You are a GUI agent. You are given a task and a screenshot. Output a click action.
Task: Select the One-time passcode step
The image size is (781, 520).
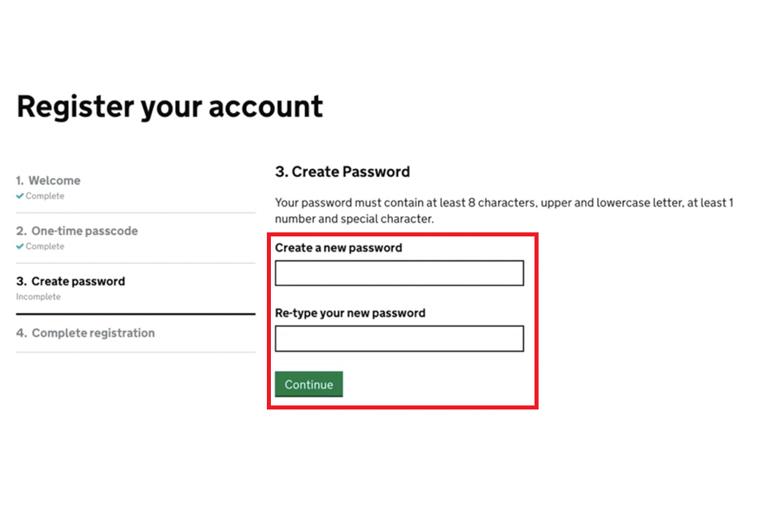84,231
